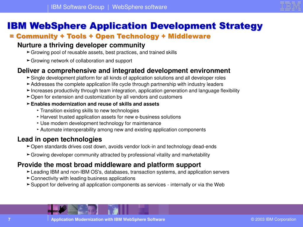303x227 pixels.
Task: Click the bullet "Support for delivering all application components as services"
Action: [128, 185]
